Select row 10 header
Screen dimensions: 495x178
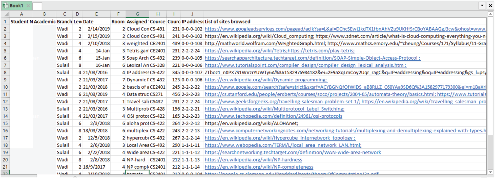[5, 87]
